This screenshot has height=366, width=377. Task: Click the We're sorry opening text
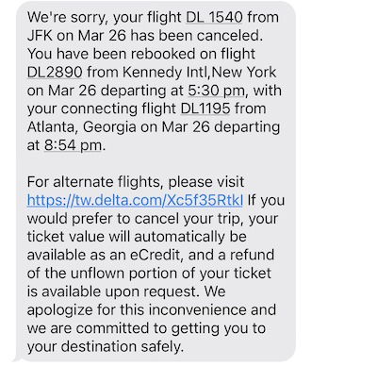[68, 17]
